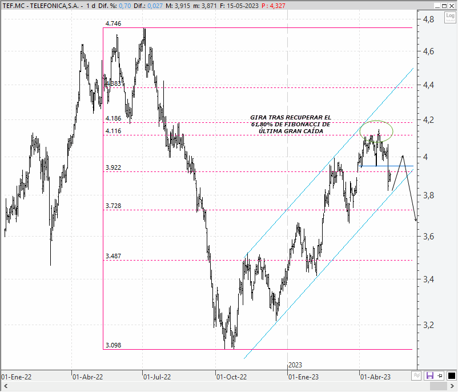Click the Fibonacci label 3.098
This screenshot has width=458, height=392.
click(113, 345)
